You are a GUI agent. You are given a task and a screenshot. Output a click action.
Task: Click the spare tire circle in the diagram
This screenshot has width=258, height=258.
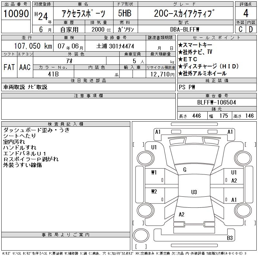click(141, 236)
